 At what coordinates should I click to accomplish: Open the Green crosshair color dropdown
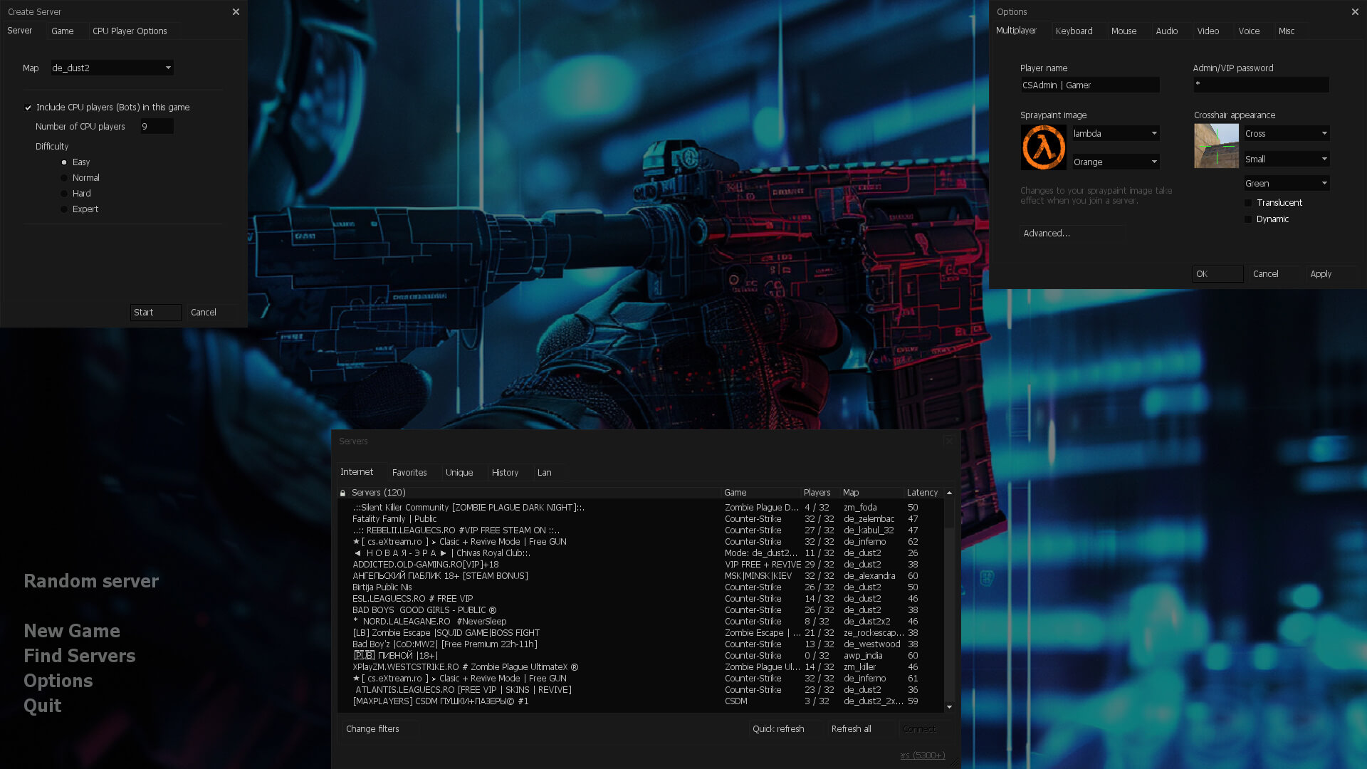pos(1287,184)
